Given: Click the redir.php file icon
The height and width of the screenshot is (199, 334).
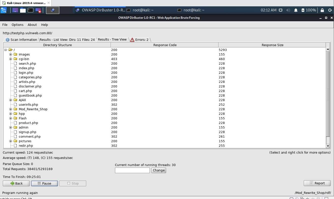Looking at the screenshot, I should coord(15,146).
